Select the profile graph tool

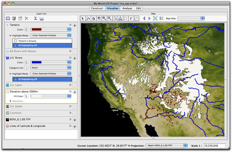point(136,19)
